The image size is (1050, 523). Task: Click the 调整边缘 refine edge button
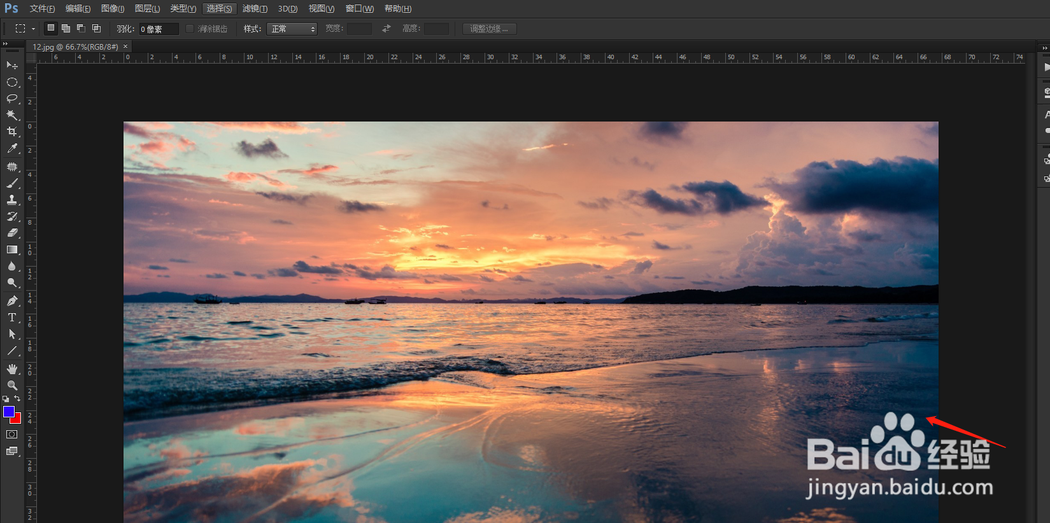click(x=489, y=29)
